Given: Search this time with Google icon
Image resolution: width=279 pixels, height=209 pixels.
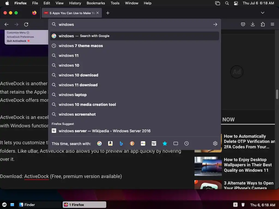Looking at the screenshot, I should point(99,143).
